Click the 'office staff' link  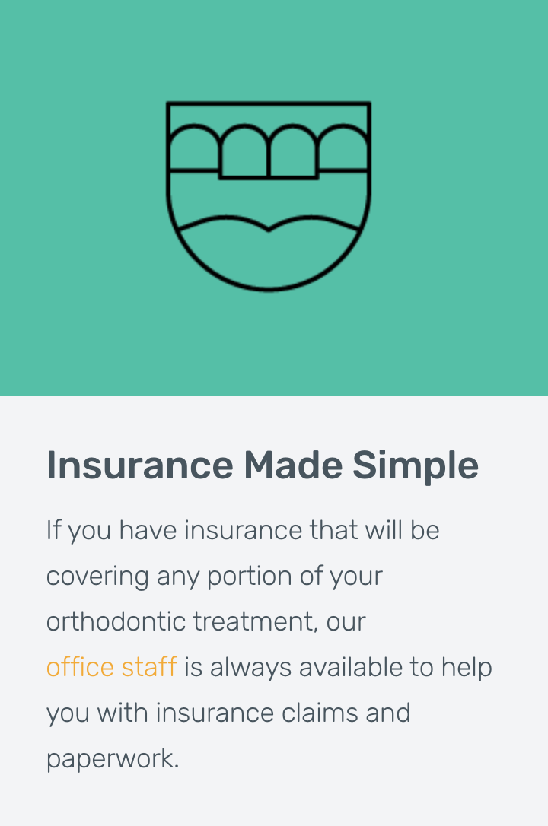click(112, 667)
